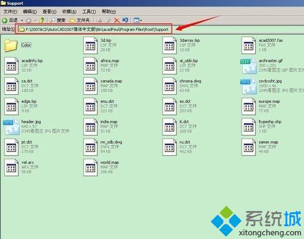Click the blue Undo arrow icon
This screenshot has height=239, width=304.
[125, 20]
